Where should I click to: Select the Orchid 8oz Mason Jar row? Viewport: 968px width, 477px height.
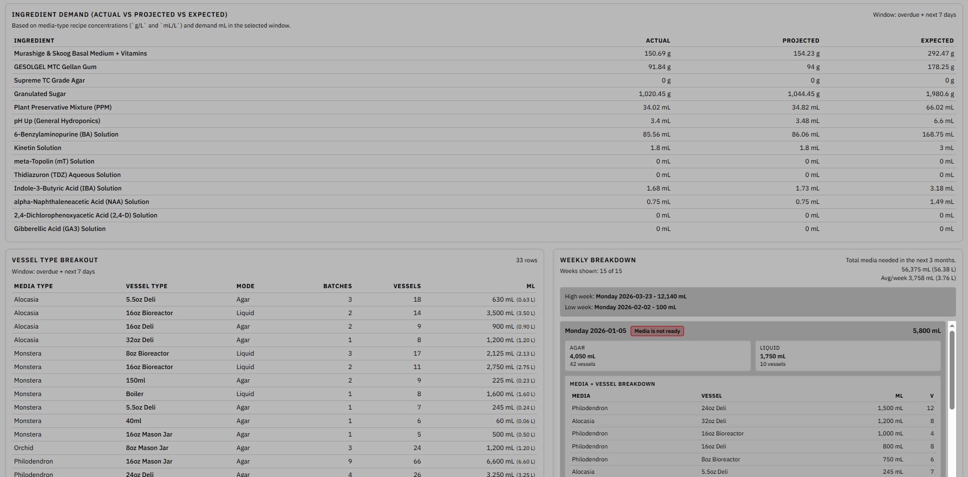pyautogui.click(x=275, y=448)
